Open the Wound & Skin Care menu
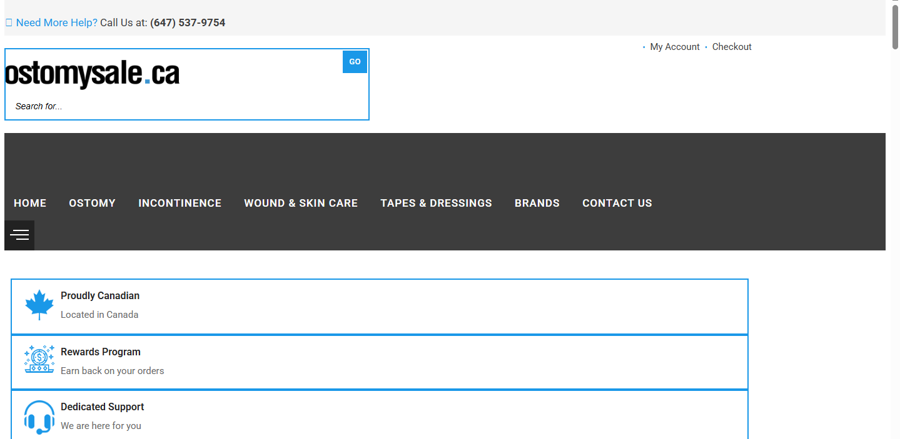900x439 pixels. pyautogui.click(x=301, y=203)
